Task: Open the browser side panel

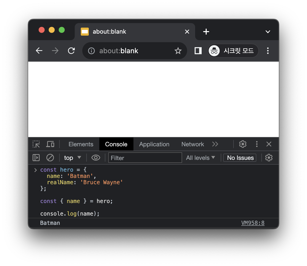Action: pos(198,51)
